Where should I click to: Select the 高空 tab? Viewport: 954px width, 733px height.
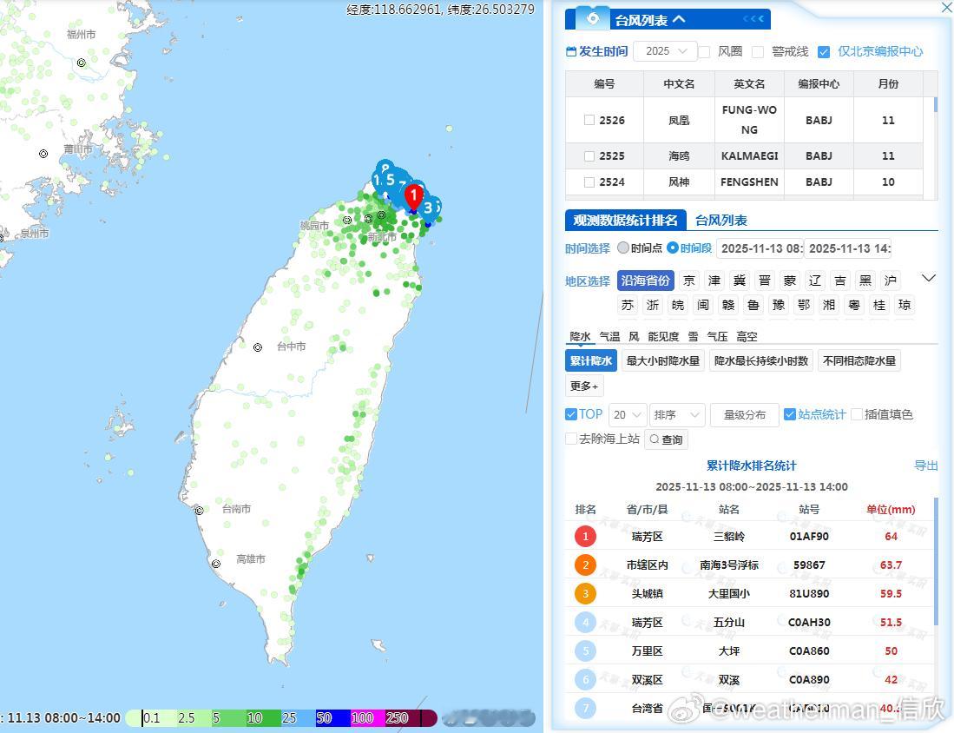tap(747, 337)
